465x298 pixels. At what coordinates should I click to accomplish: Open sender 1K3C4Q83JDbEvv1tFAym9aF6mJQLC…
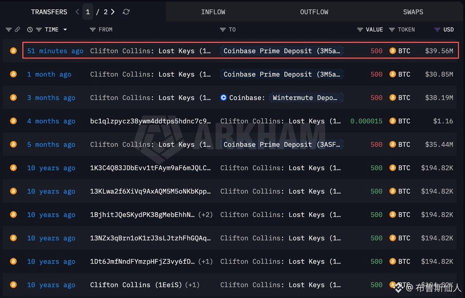(x=151, y=168)
